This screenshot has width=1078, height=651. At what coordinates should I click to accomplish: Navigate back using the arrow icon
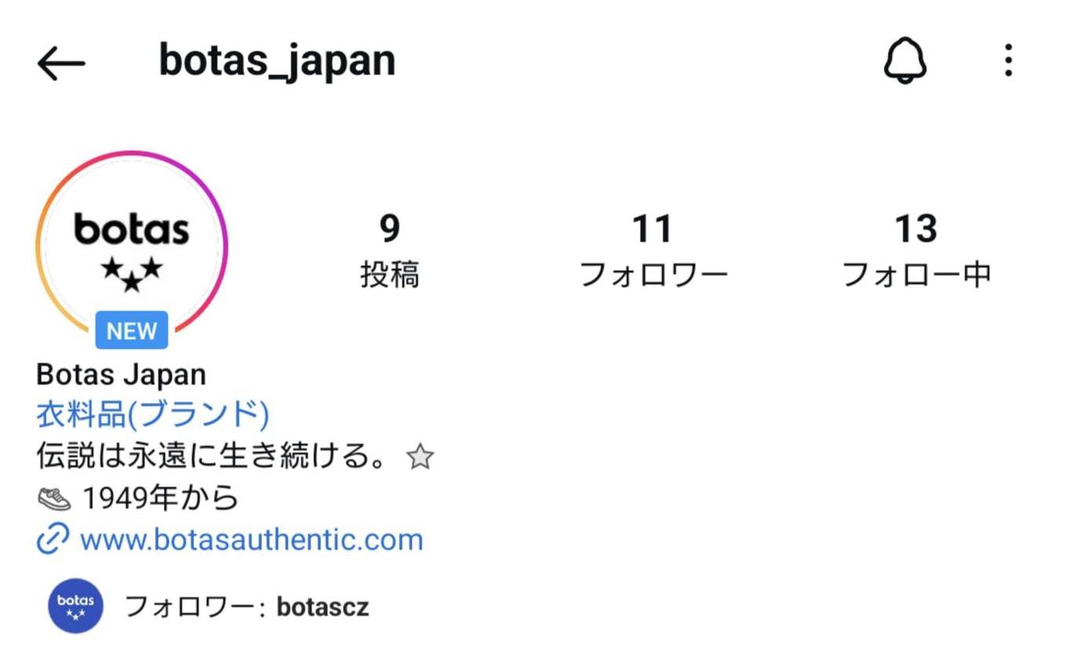(61, 61)
